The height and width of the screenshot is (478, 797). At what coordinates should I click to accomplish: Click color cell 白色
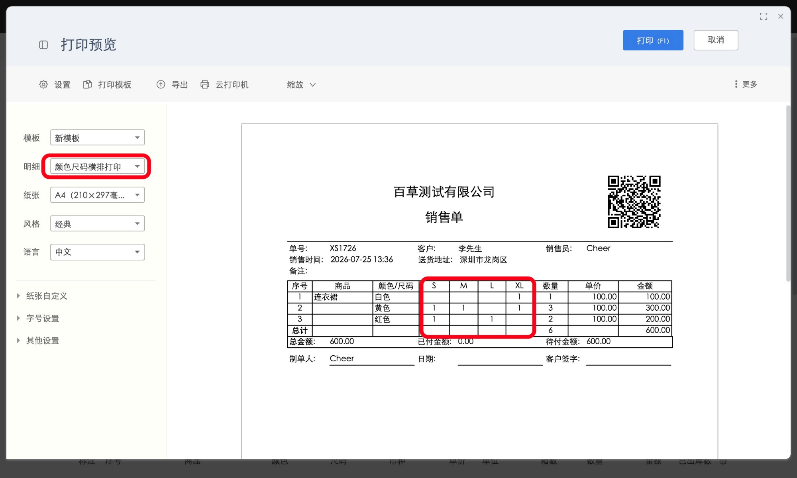click(x=396, y=297)
